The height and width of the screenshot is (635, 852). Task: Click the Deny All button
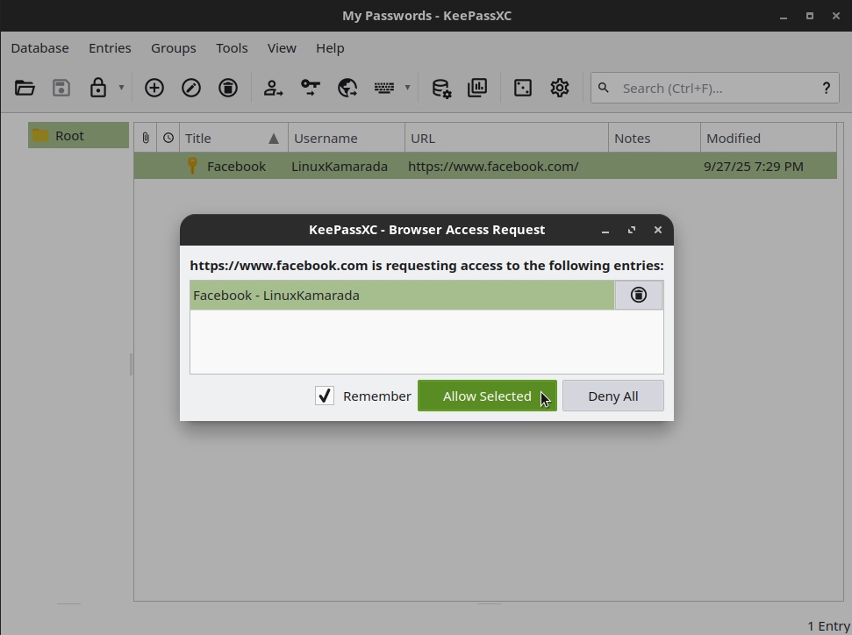pyautogui.click(x=612, y=396)
